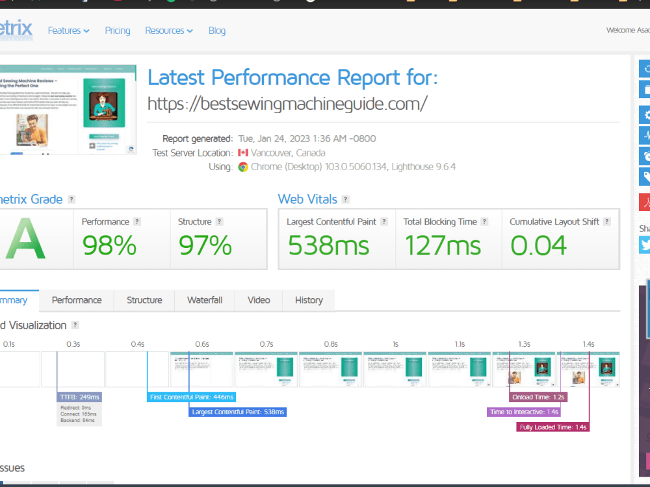
Task: Click help icon beside Largest Contentful Paint
Action: 384,221
